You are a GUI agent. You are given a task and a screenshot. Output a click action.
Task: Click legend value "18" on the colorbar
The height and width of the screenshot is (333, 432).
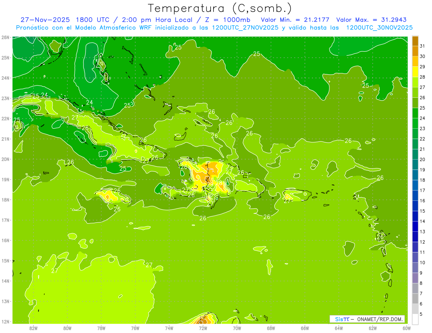423,180
